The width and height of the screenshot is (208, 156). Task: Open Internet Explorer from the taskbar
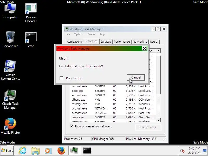(23, 151)
